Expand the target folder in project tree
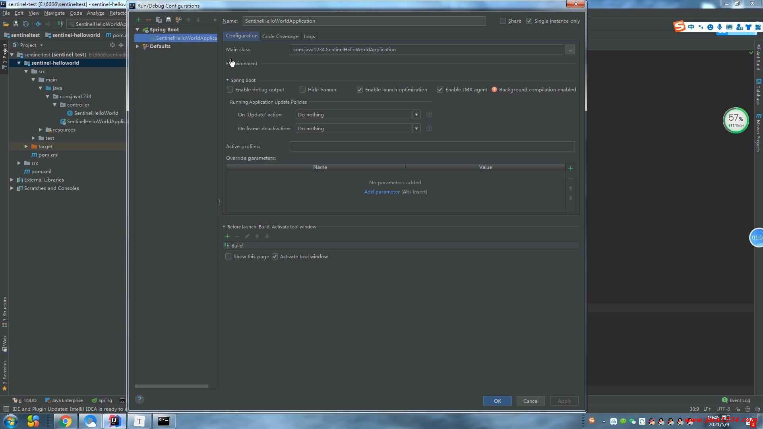Image resolution: width=763 pixels, height=429 pixels. click(26, 147)
